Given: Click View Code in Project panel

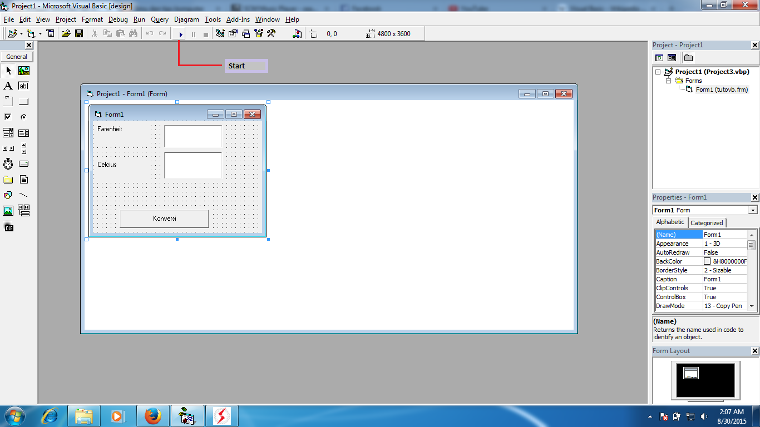Looking at the screenshot, I should (x=659, y=58).
